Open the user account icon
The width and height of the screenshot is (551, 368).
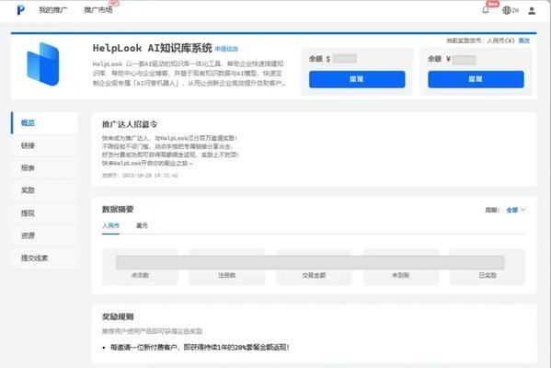[x=532, y=11]
